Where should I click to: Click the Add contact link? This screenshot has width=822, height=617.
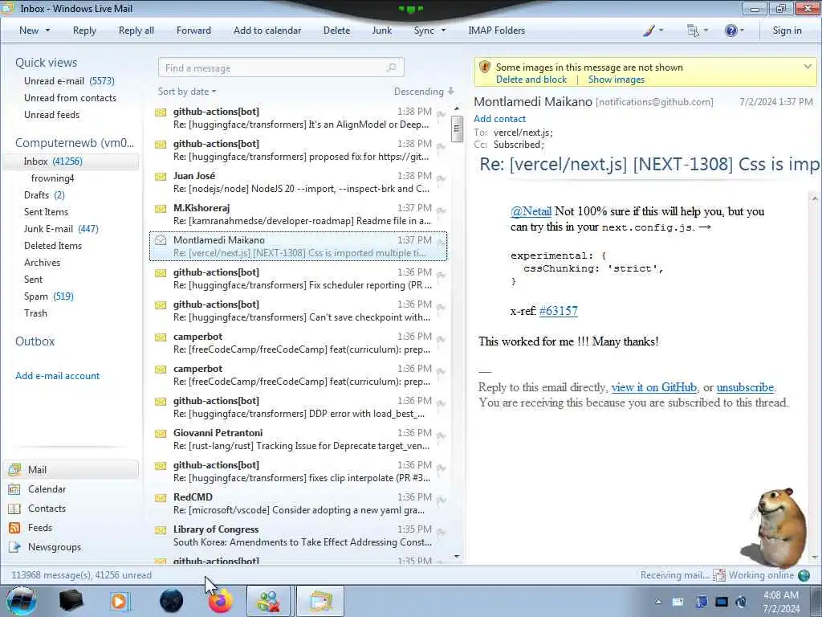point(499,119)
